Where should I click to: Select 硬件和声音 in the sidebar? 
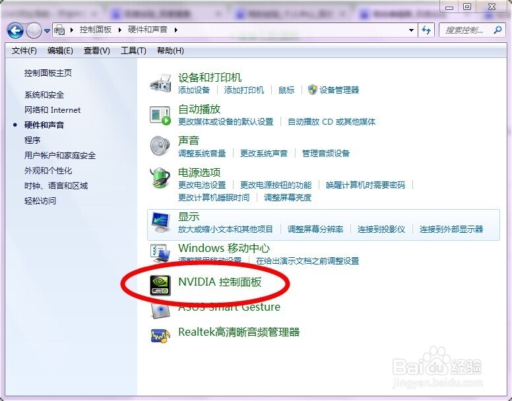tap(44, 125)
